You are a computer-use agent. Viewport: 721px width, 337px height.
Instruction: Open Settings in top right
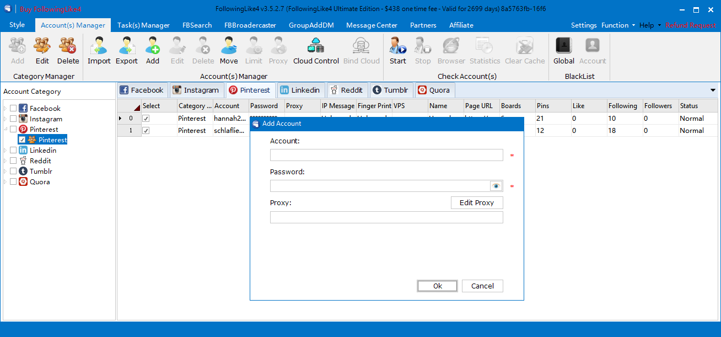click(584, 25)
